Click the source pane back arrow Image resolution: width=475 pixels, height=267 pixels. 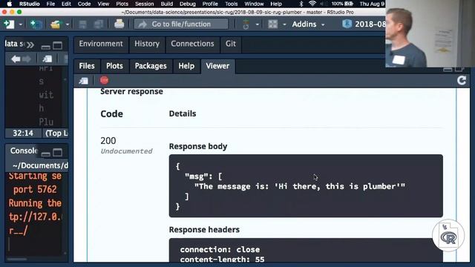16,59
